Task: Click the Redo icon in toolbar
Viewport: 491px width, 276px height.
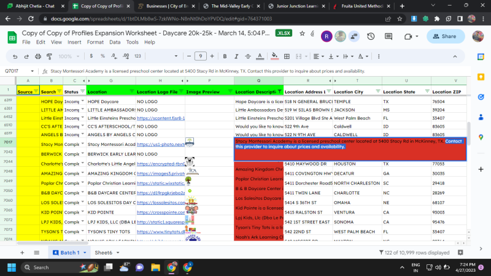Action: click(x=26, y=56)
